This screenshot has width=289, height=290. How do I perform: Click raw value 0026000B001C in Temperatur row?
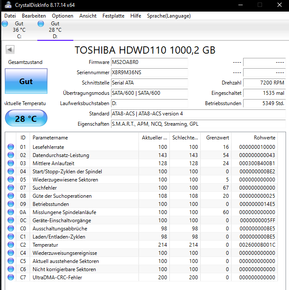click(x=257, y=245)
